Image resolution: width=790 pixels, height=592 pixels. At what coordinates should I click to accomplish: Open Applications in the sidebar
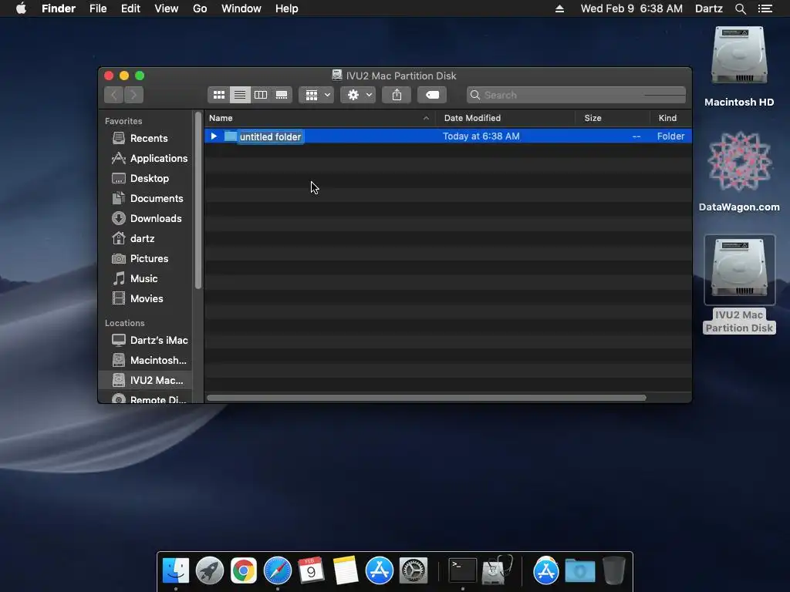click(147, 158)
